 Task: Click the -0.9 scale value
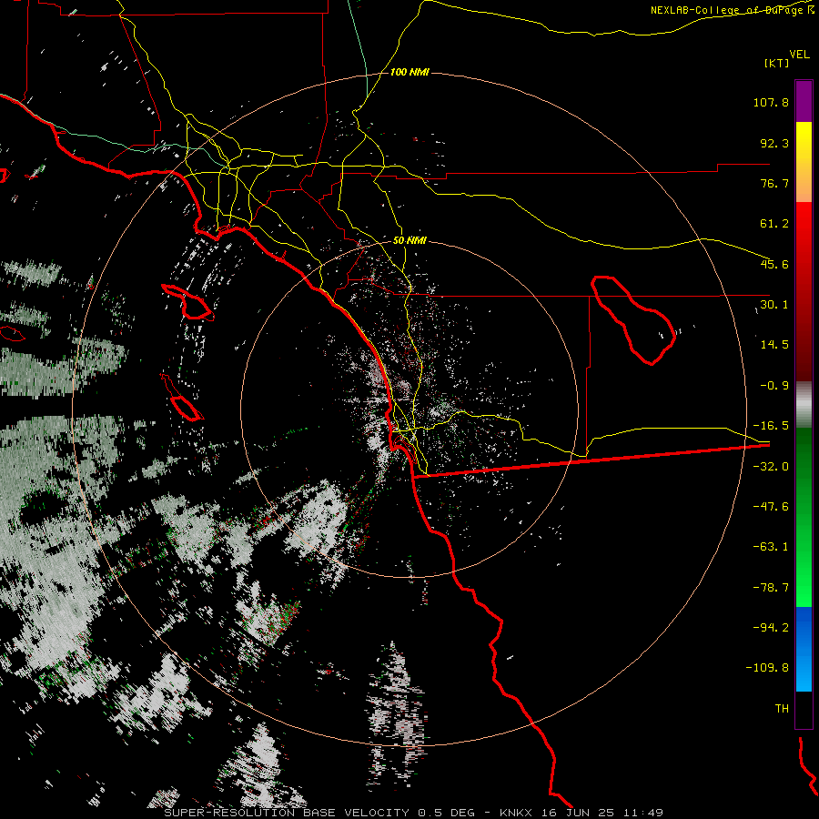[774, 386]
